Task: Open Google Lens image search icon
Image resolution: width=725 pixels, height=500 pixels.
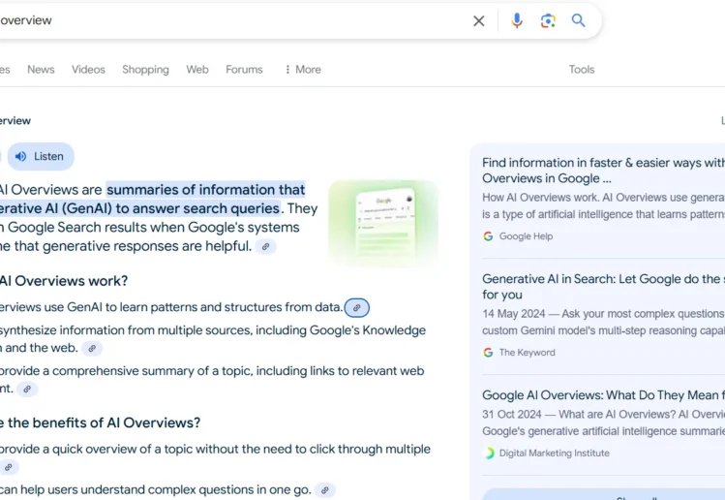Action: click(x=548, y=21)
